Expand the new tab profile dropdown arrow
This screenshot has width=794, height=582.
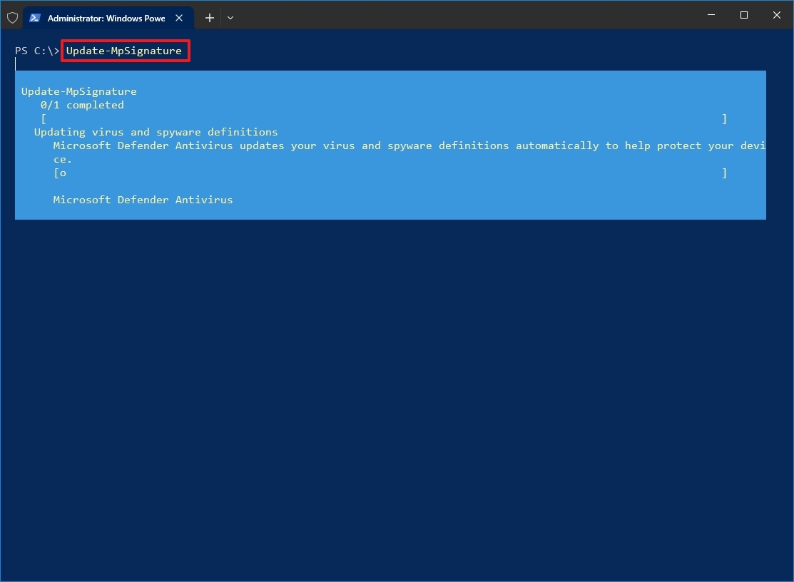tap(230, 19)
